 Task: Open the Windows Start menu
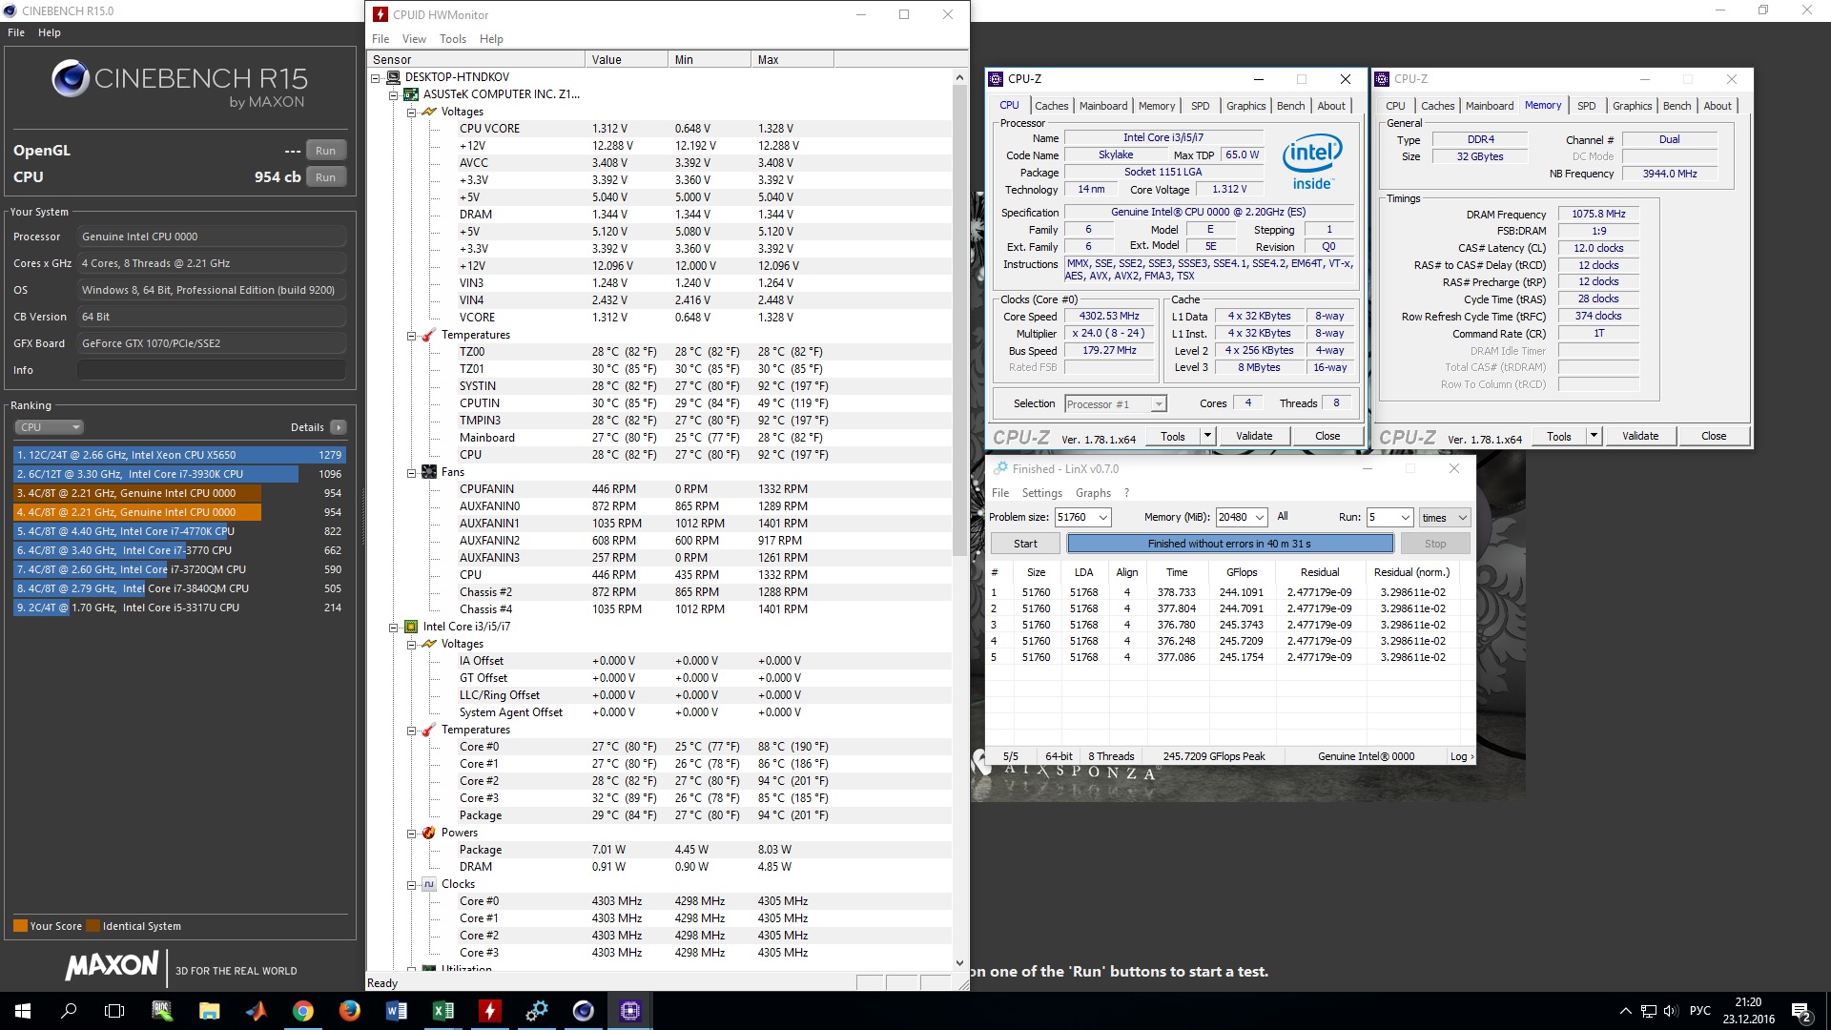[x=23, y=1011]
